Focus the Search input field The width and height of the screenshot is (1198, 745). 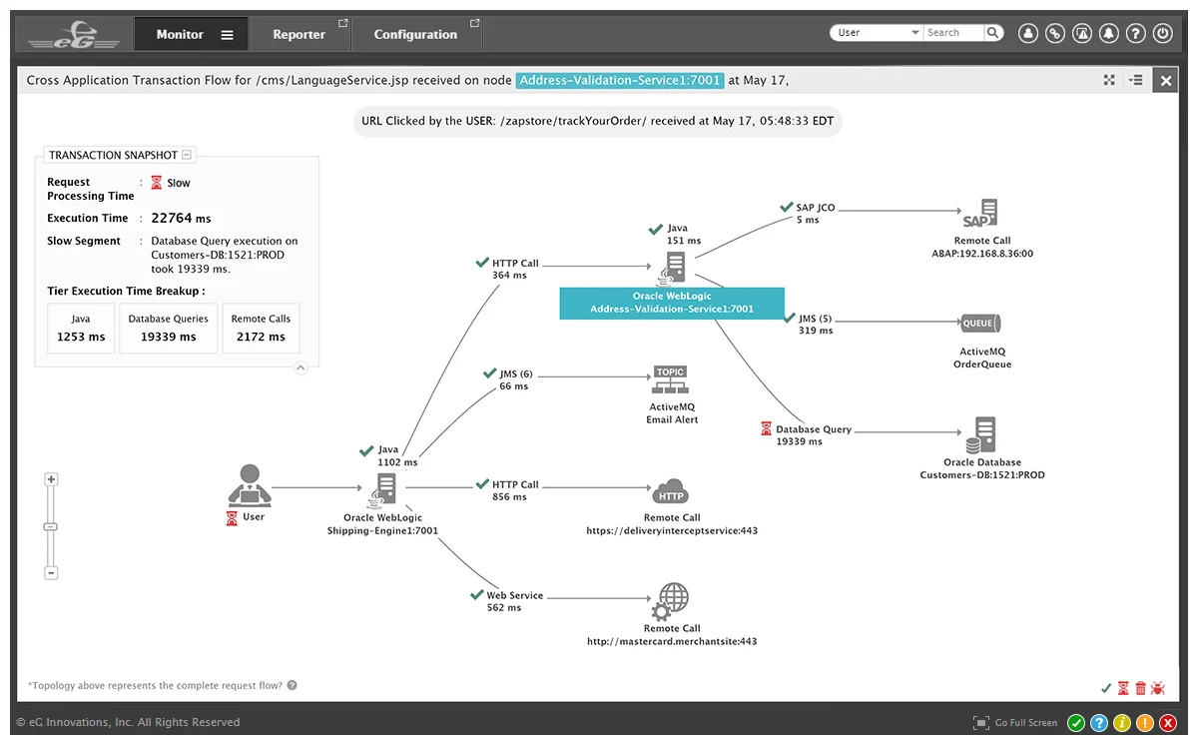(953, 33)
